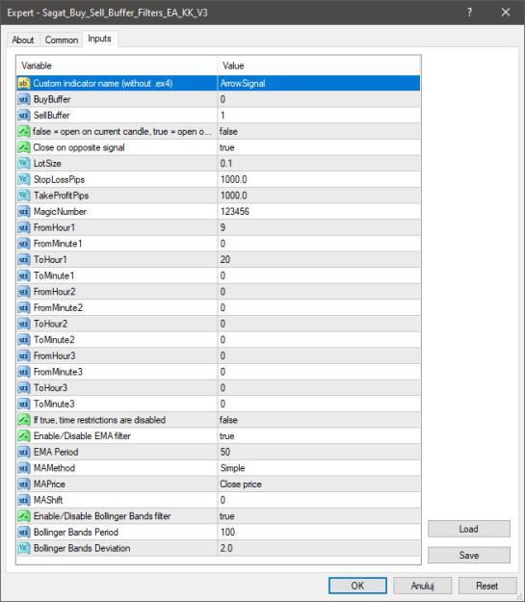Switch to the Common tab
Screen dimensions: 525x602
62,39
